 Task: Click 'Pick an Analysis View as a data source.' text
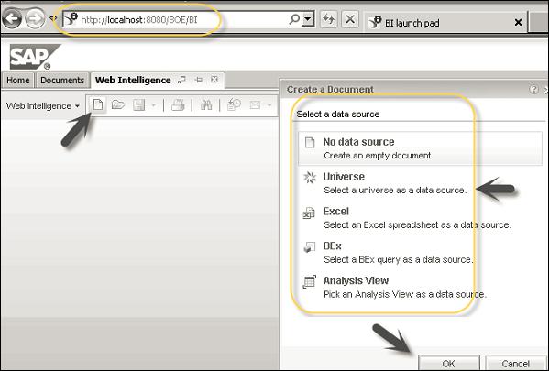[405, 294]
